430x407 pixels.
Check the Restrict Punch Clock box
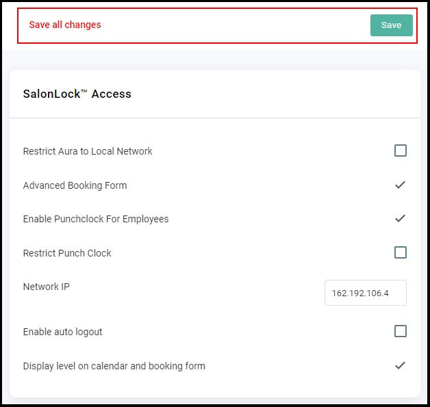click(401, 252)
